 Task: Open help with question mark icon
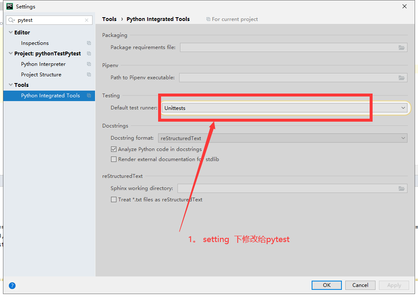[12, 286]
